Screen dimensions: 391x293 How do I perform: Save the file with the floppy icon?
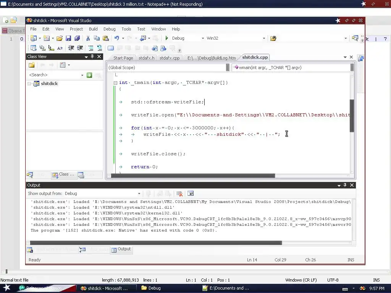click(68, 38)
